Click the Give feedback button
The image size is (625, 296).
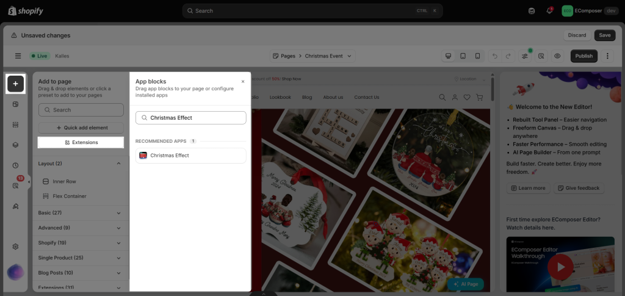(579, 188)
